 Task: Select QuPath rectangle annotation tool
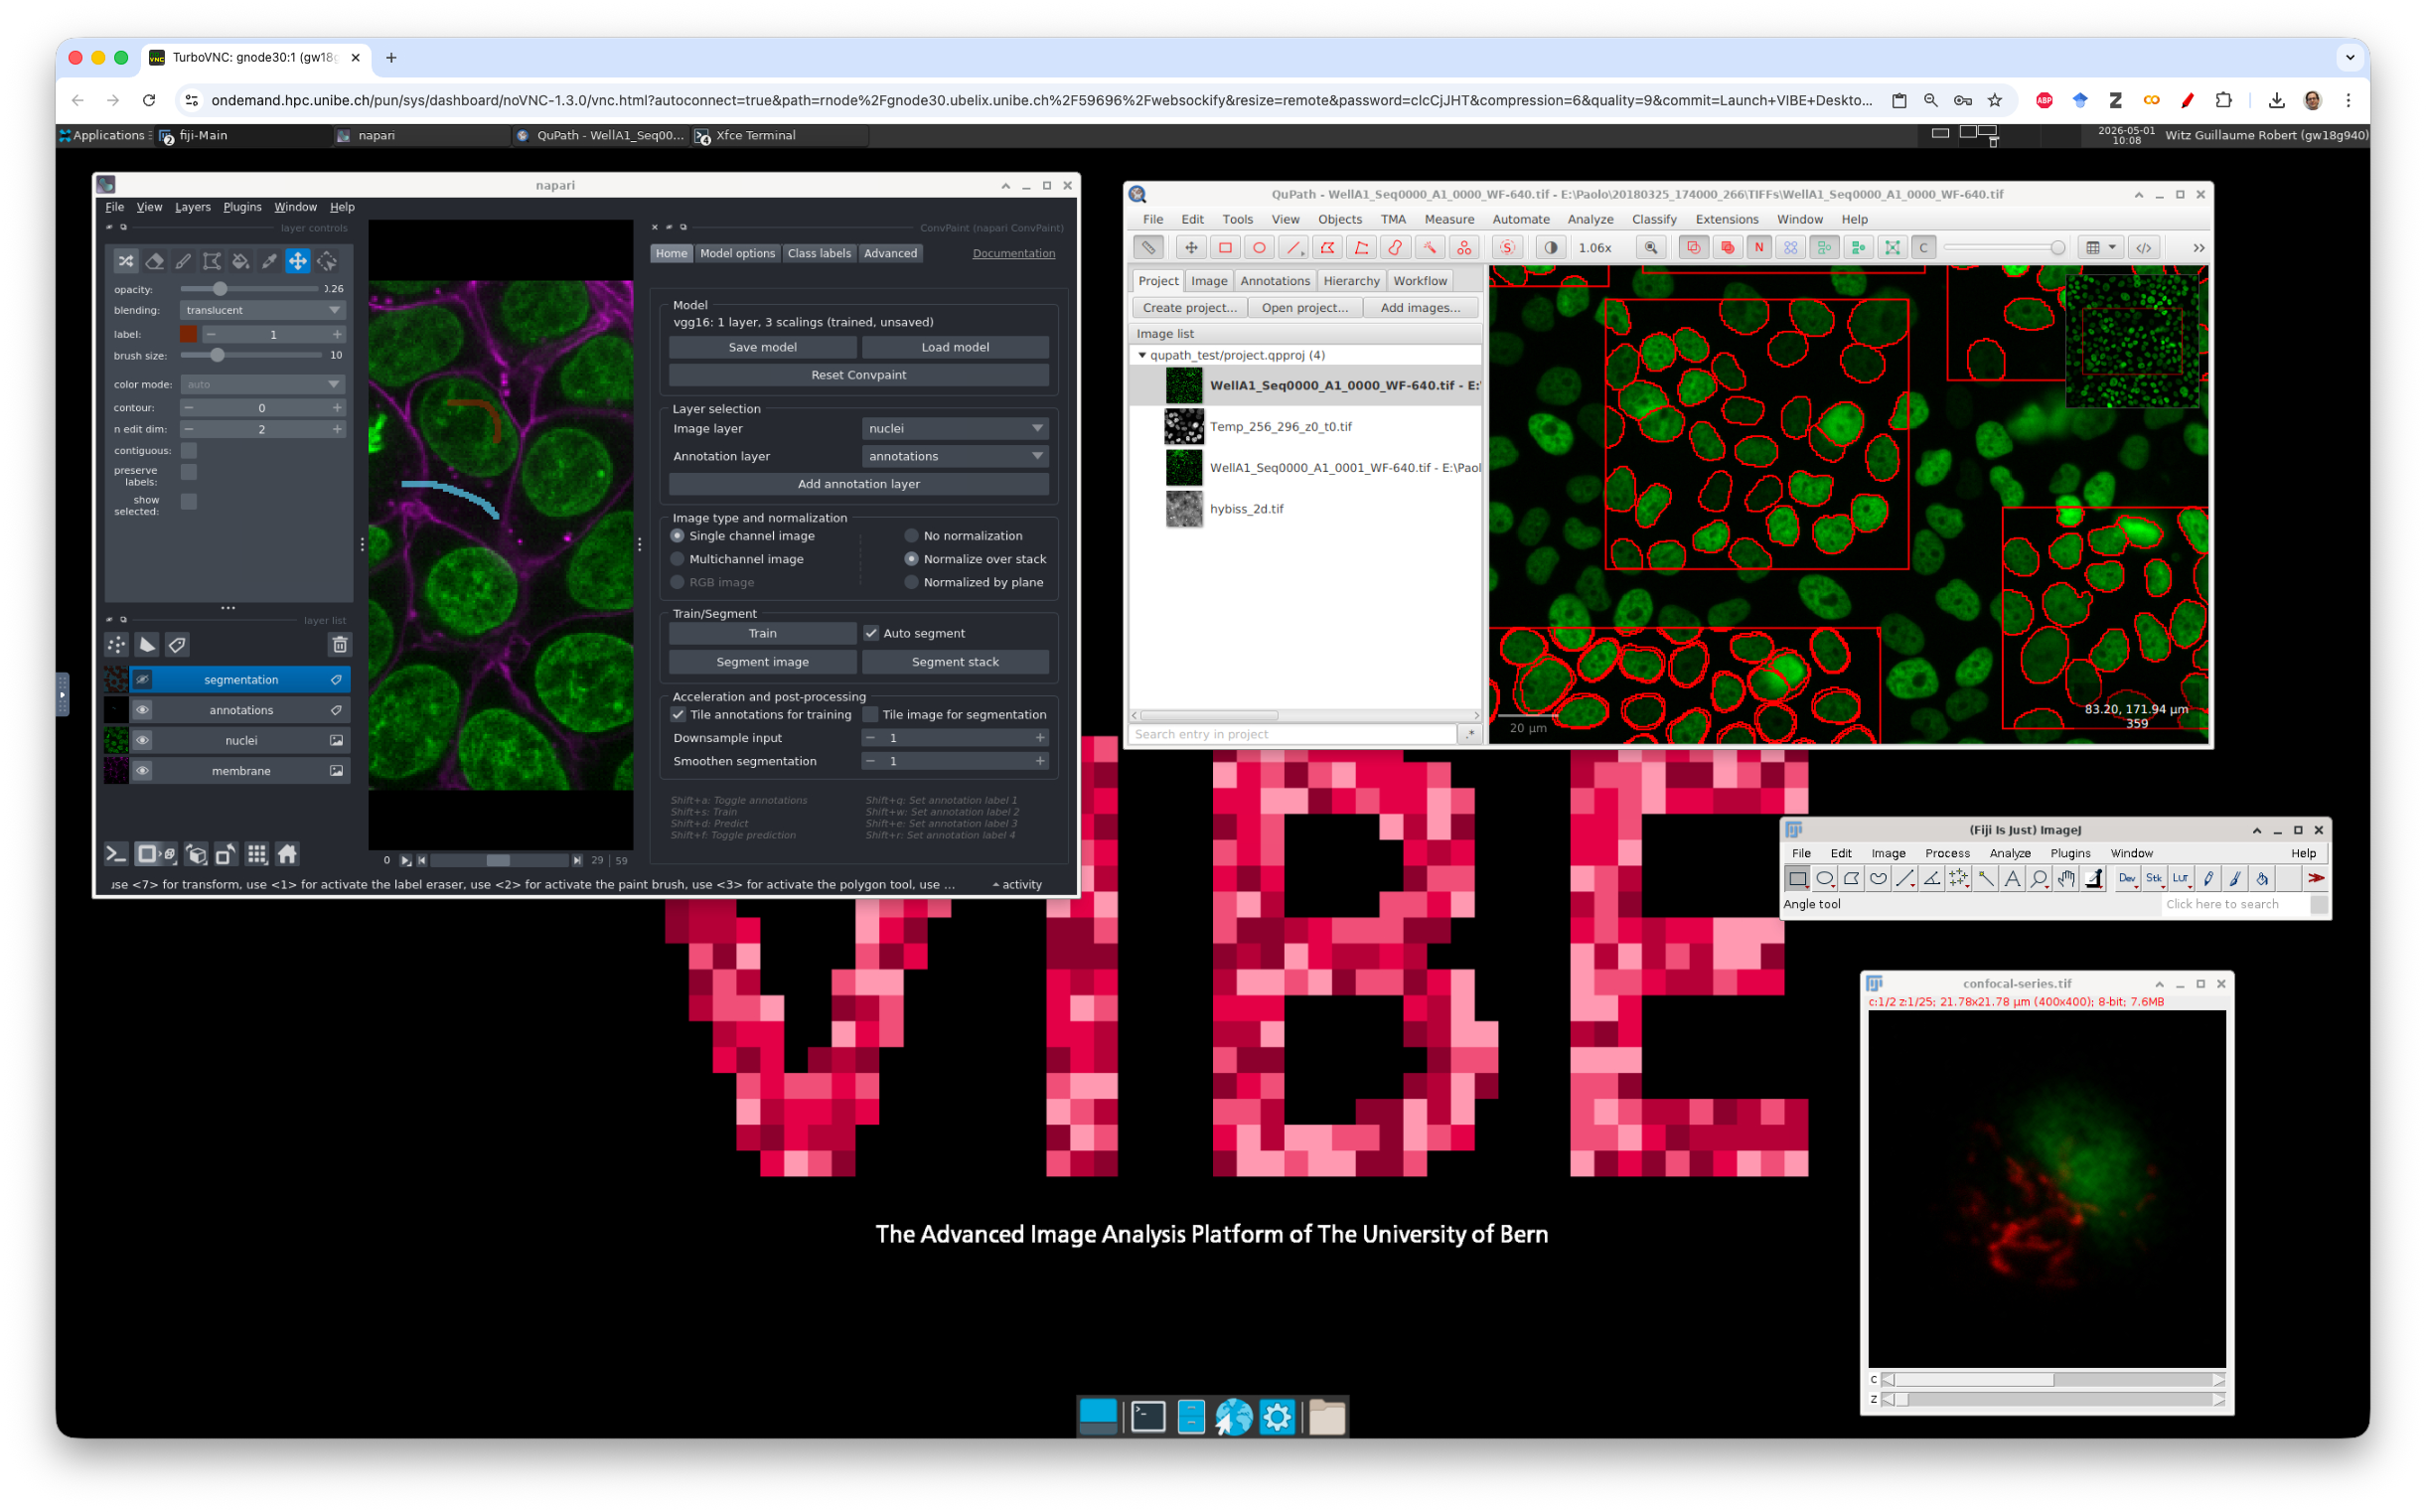1225,248
